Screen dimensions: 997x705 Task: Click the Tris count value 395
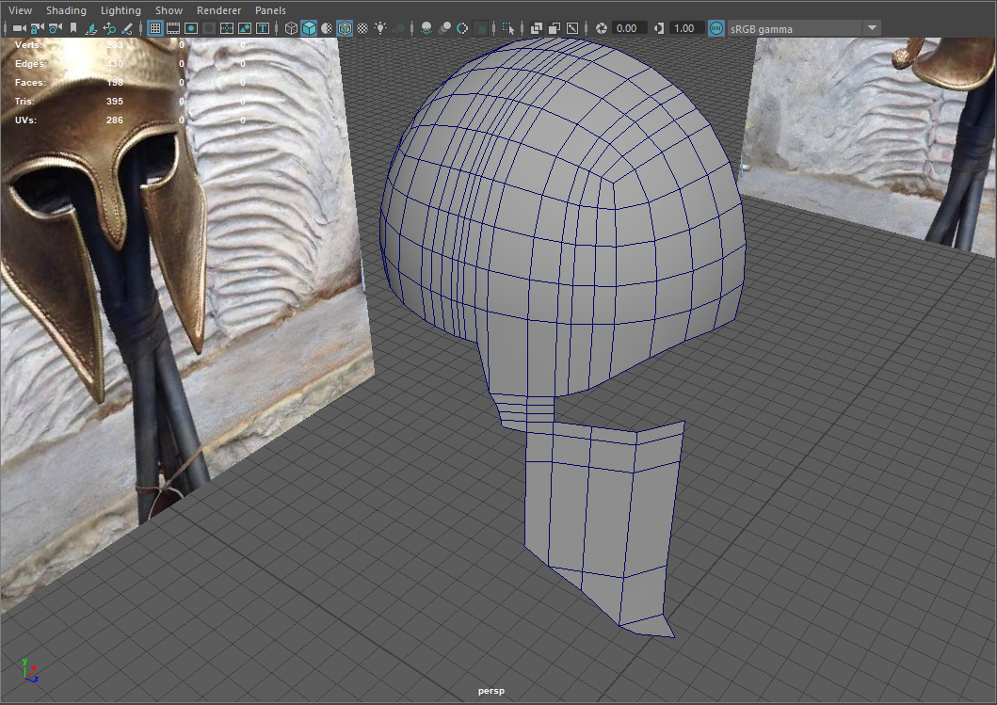[x=115, y=101]
